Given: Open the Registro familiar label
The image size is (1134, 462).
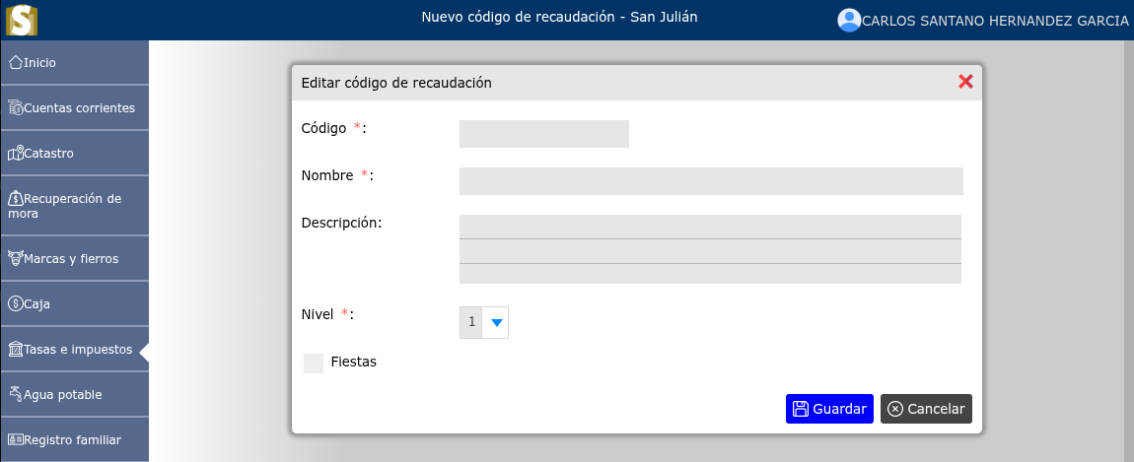Looking at the screenshot, I should tap(72, 439).
